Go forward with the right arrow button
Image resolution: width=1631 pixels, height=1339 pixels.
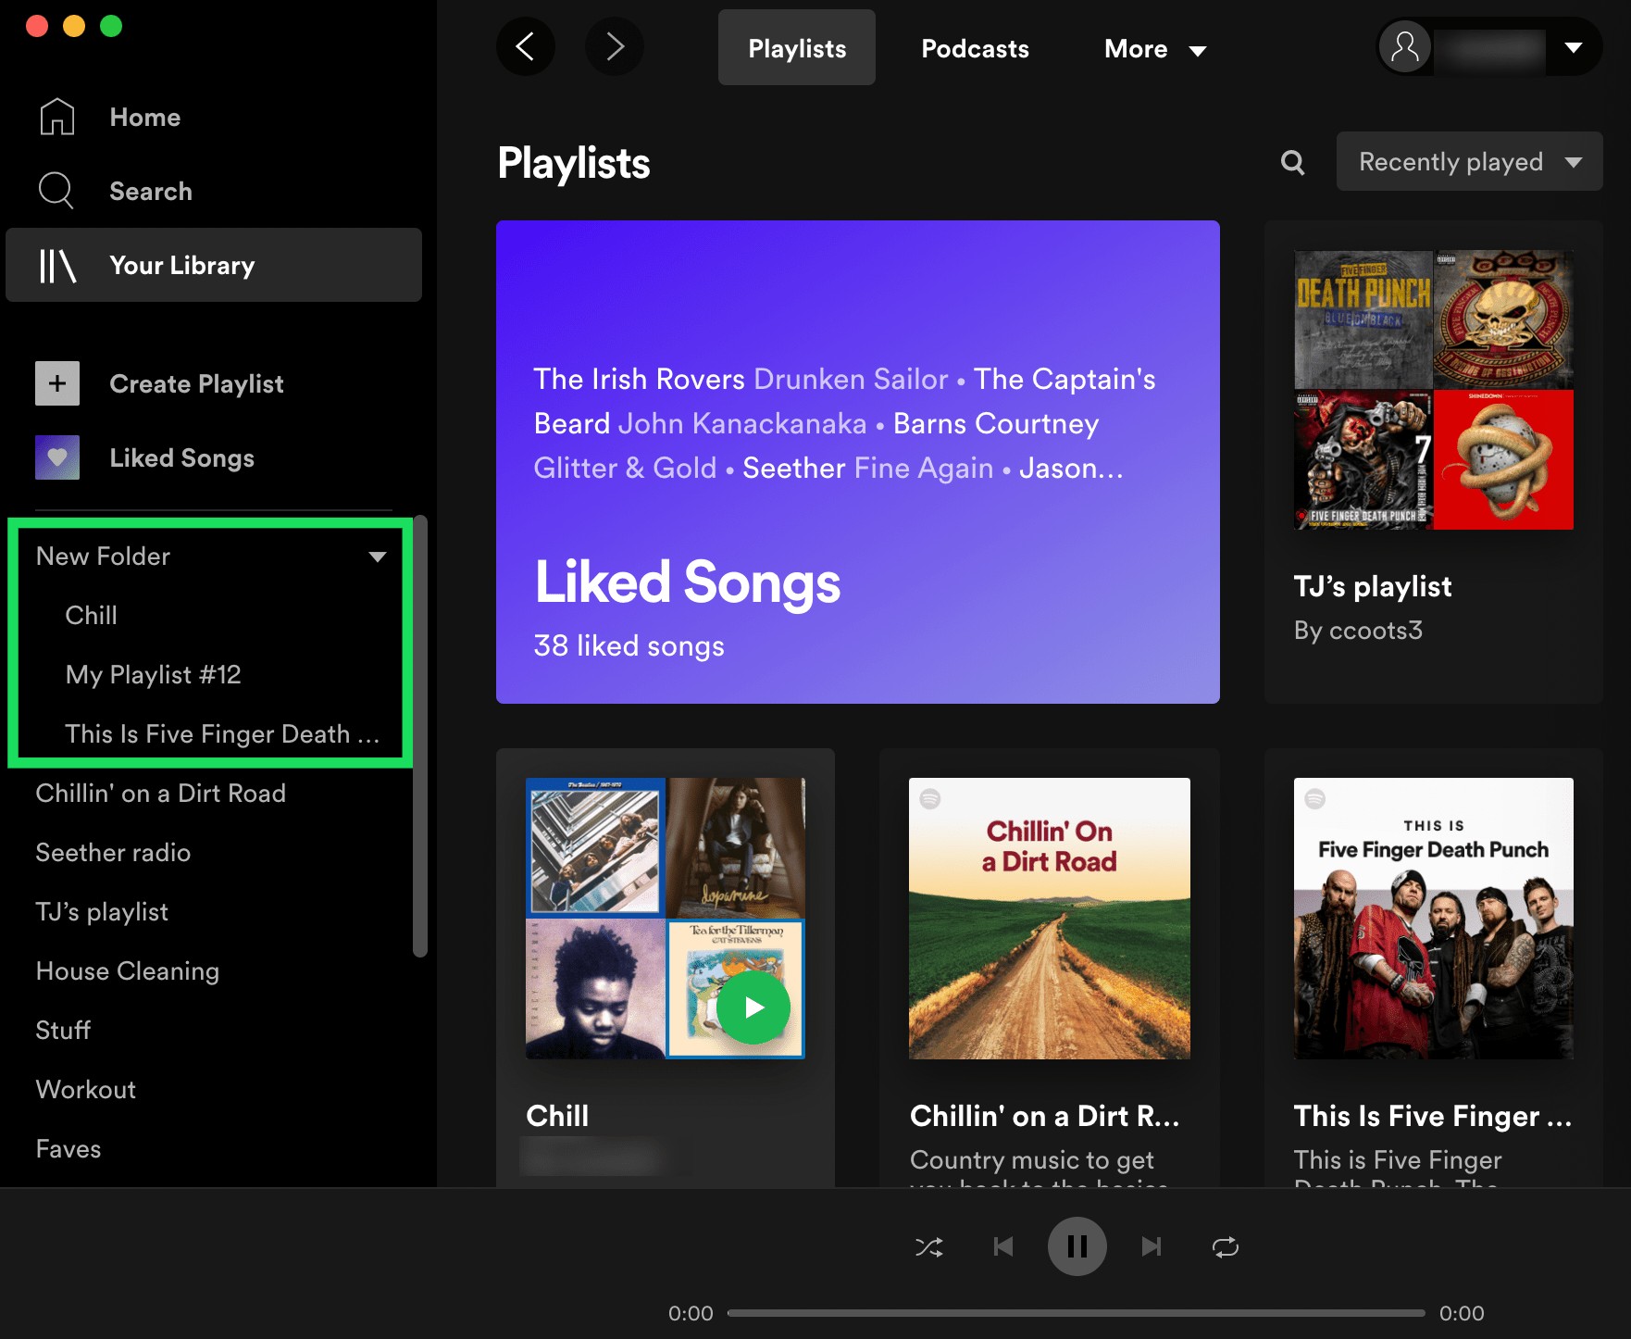[x=615, y=47]
